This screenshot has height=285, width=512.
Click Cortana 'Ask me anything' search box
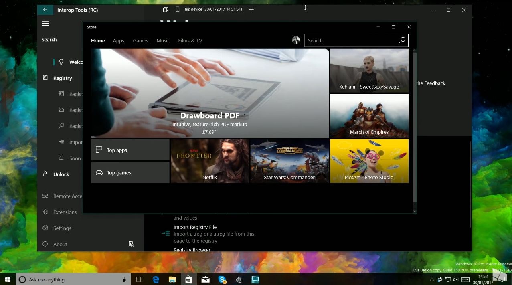[73, 279]
